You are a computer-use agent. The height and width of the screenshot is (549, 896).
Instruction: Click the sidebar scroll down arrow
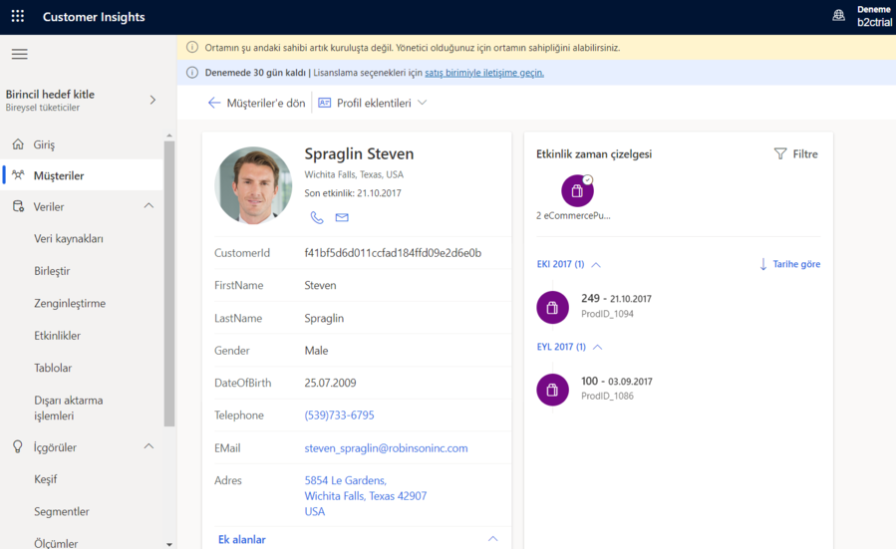click(x=169, y=544)
